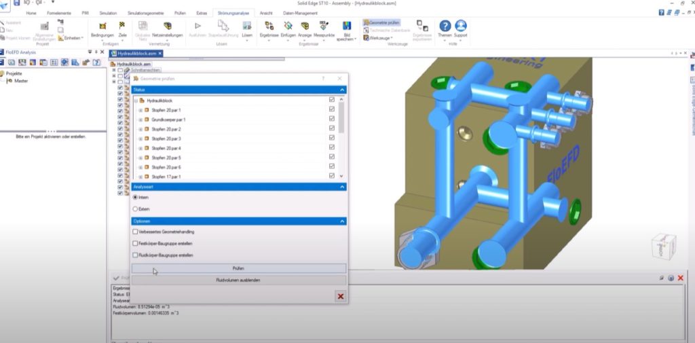Screen dimensions: 695x343
Task: Select the Hydraulikblock.asm document tab
Action: tap(136, 53)
